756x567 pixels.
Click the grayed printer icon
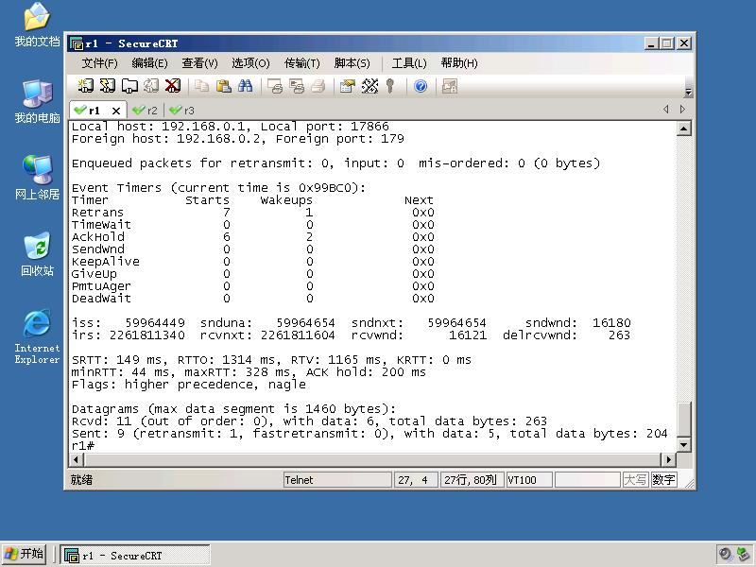click(x=318, y=86)
